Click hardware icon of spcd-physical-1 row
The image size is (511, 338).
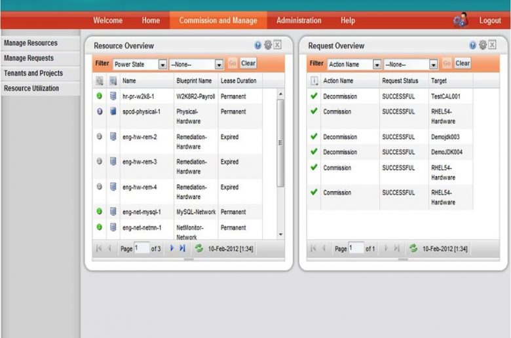[113, 111]
